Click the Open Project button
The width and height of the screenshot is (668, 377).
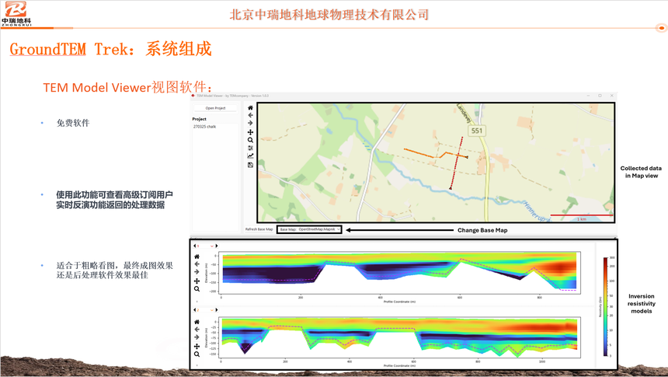pos(215,108)
